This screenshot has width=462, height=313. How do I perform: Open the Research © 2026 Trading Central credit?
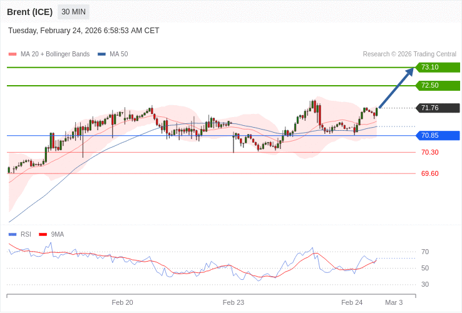(409, 54)
